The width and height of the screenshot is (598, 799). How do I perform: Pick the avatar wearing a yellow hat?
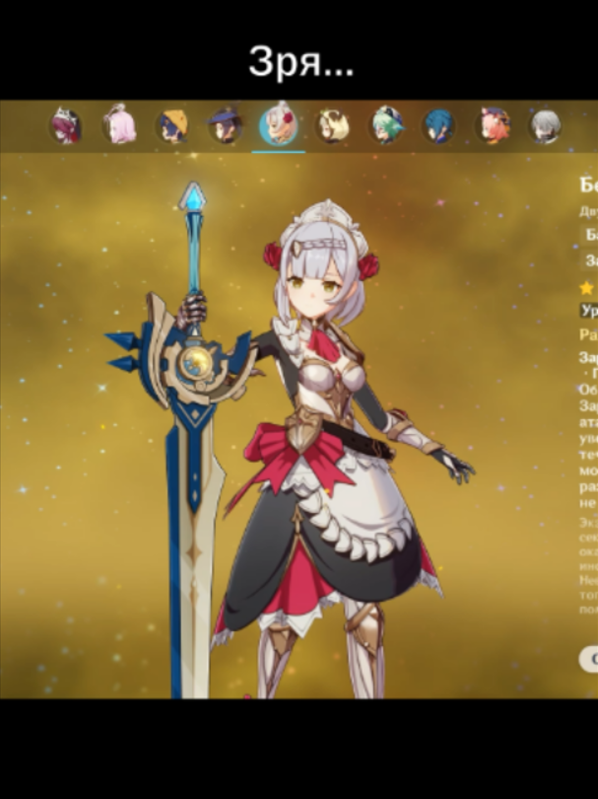tap(173, 126)
